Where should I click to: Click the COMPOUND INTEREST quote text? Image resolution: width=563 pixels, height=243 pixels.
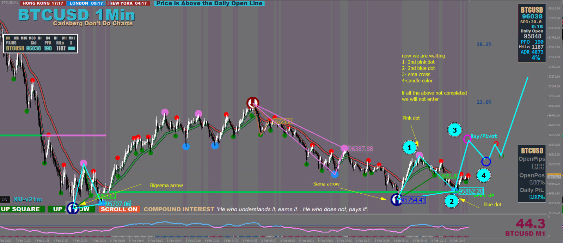coord(256,209)
